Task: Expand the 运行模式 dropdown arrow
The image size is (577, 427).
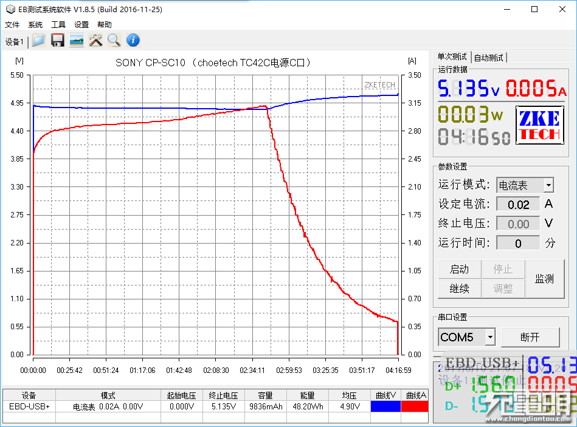Action: coord(548,185)
